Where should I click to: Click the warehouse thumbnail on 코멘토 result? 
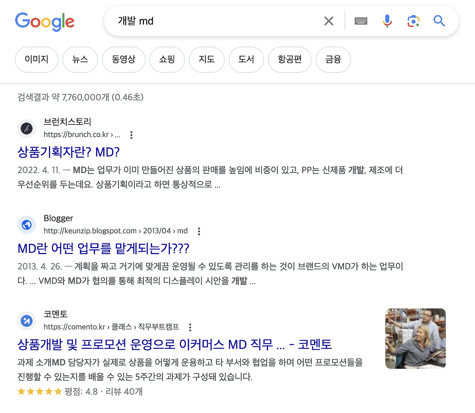415,338
